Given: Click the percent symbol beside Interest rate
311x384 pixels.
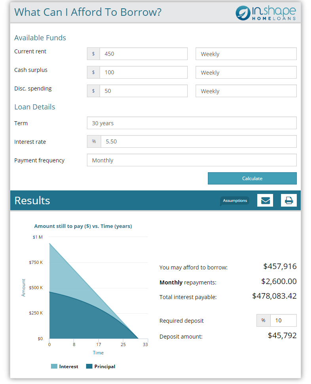Looking at the screenshot, I should click(x=94, y=141).
